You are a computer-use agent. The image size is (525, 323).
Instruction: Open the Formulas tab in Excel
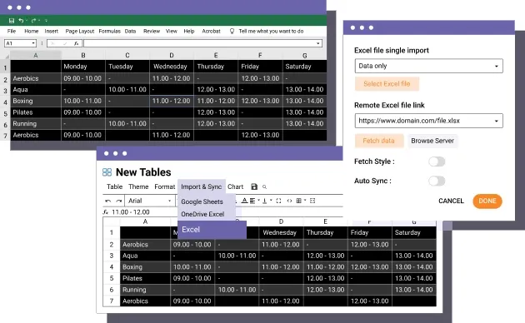click(x=109, y=31)
